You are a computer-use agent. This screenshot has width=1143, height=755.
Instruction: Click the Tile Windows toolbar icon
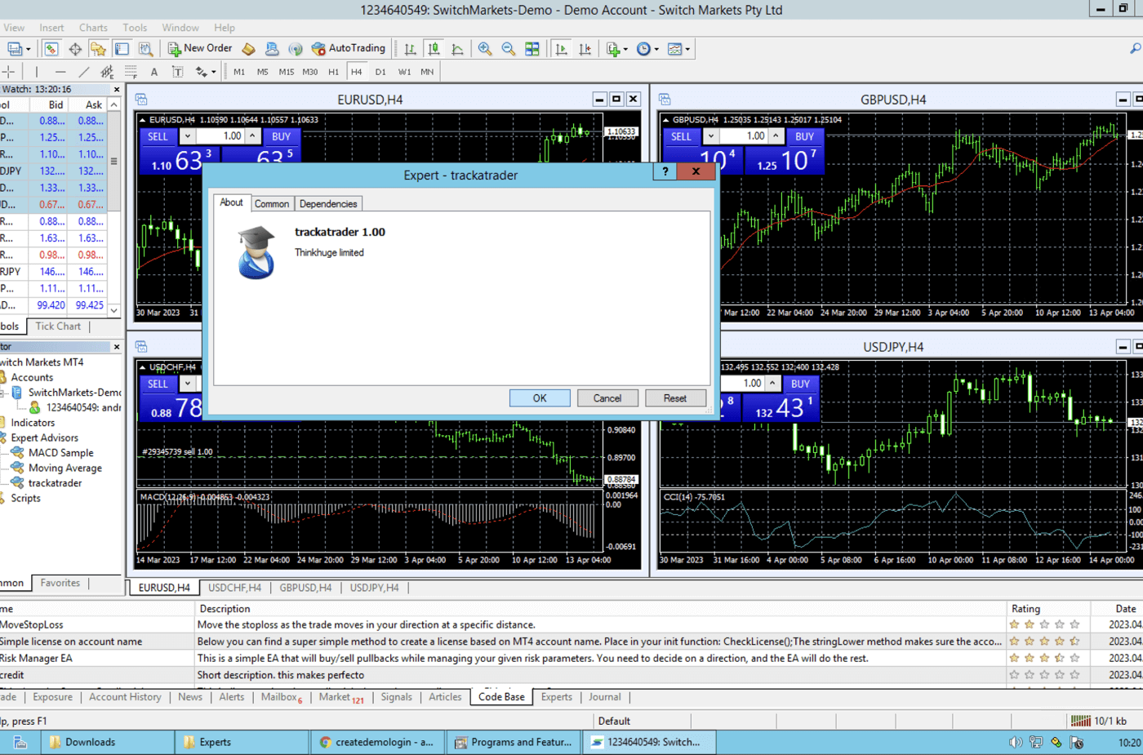tap(532, 49)
